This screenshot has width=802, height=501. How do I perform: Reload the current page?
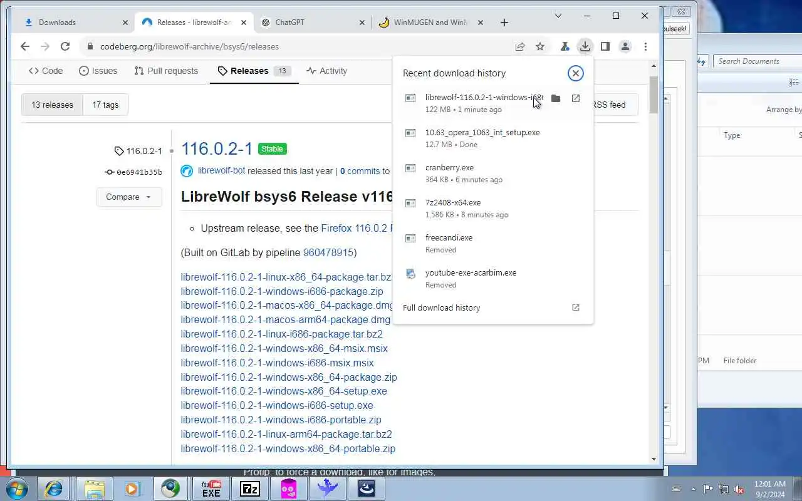pos(65,46)
